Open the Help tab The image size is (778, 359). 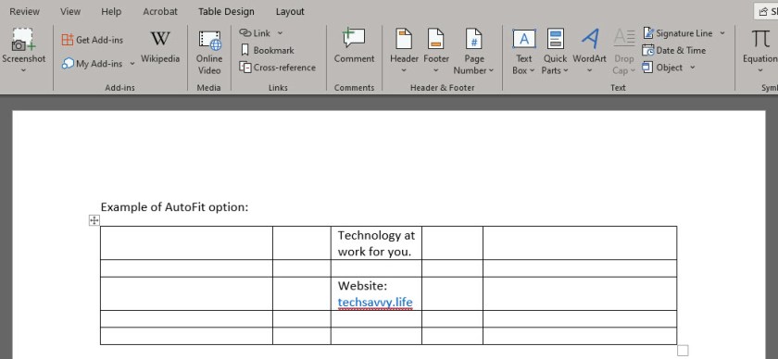[x=111, y=11]
